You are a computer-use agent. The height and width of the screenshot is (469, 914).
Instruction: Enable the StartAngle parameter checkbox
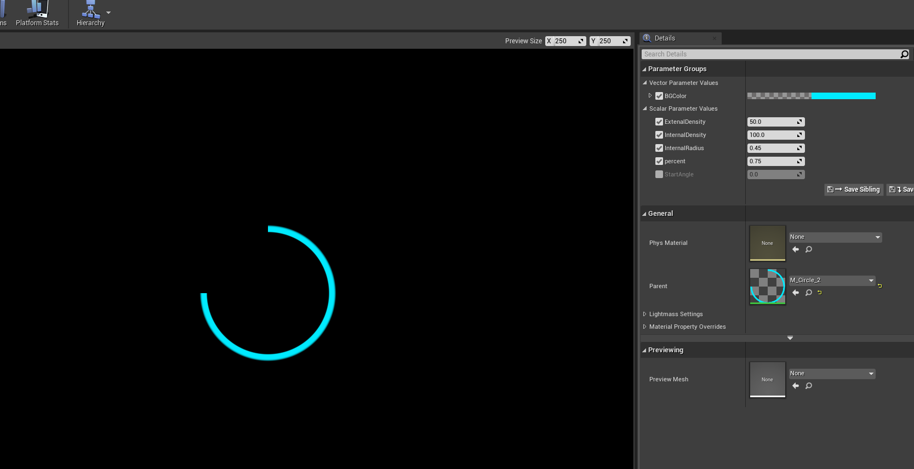(x=659, y=174)
